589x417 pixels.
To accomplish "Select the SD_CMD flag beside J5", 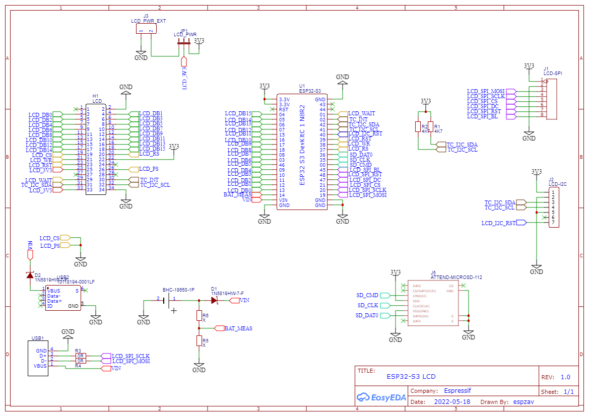I will 373,296.
